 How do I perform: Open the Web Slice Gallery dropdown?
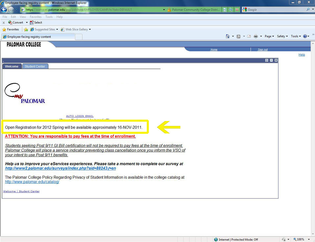tap(76, 29)
